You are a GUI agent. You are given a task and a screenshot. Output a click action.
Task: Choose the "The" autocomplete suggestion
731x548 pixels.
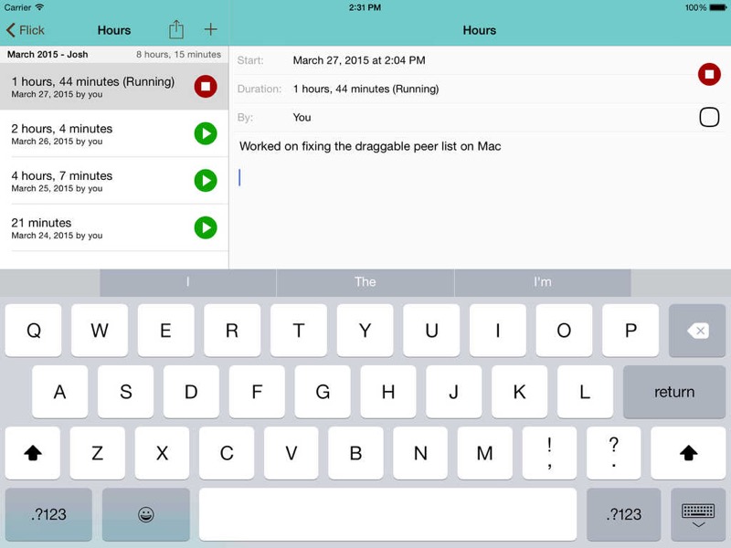pos(365,282)
